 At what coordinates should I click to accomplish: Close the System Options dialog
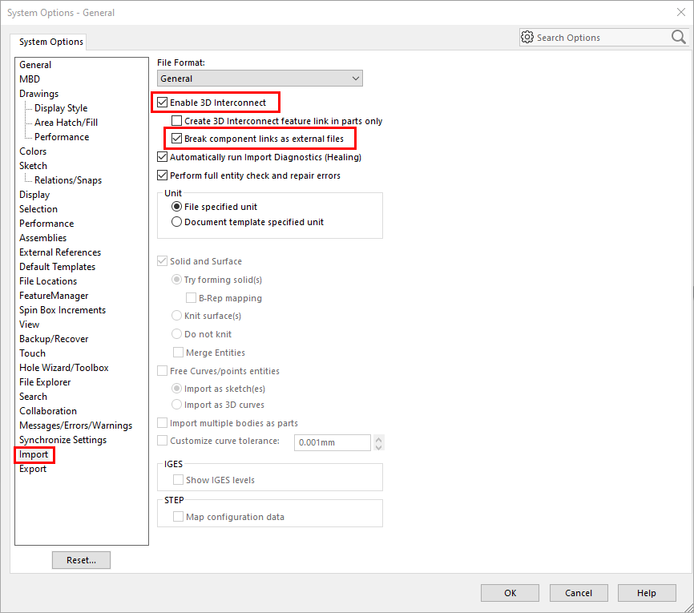pyautogui.click(x=680, y=12)
